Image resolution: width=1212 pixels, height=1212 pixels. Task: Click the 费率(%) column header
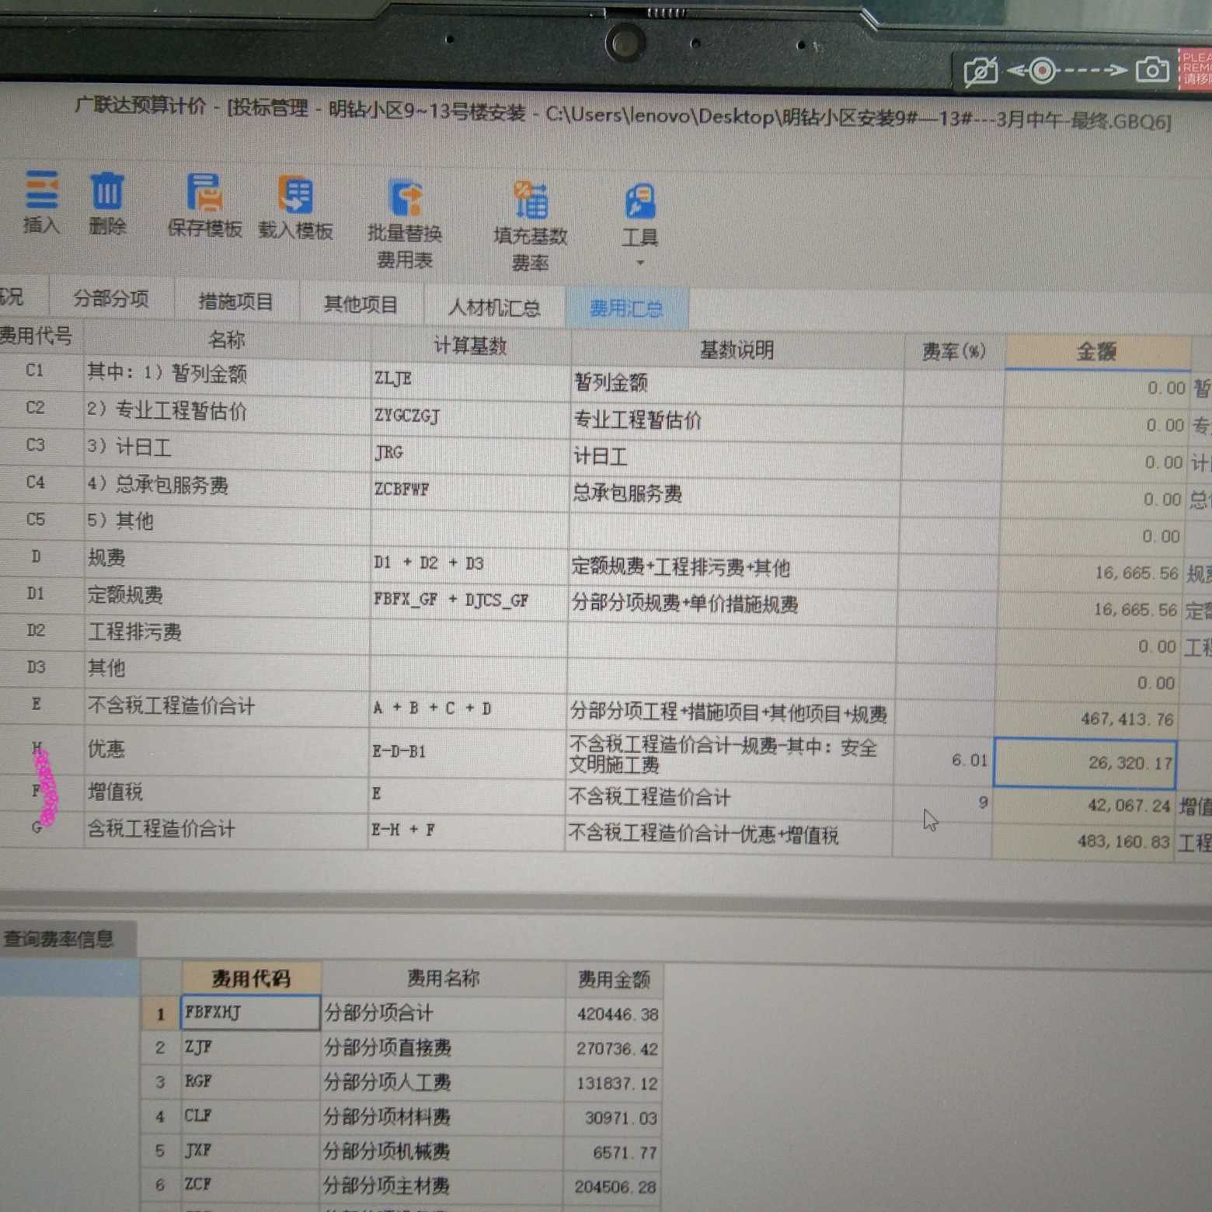(x=954, y=352)
